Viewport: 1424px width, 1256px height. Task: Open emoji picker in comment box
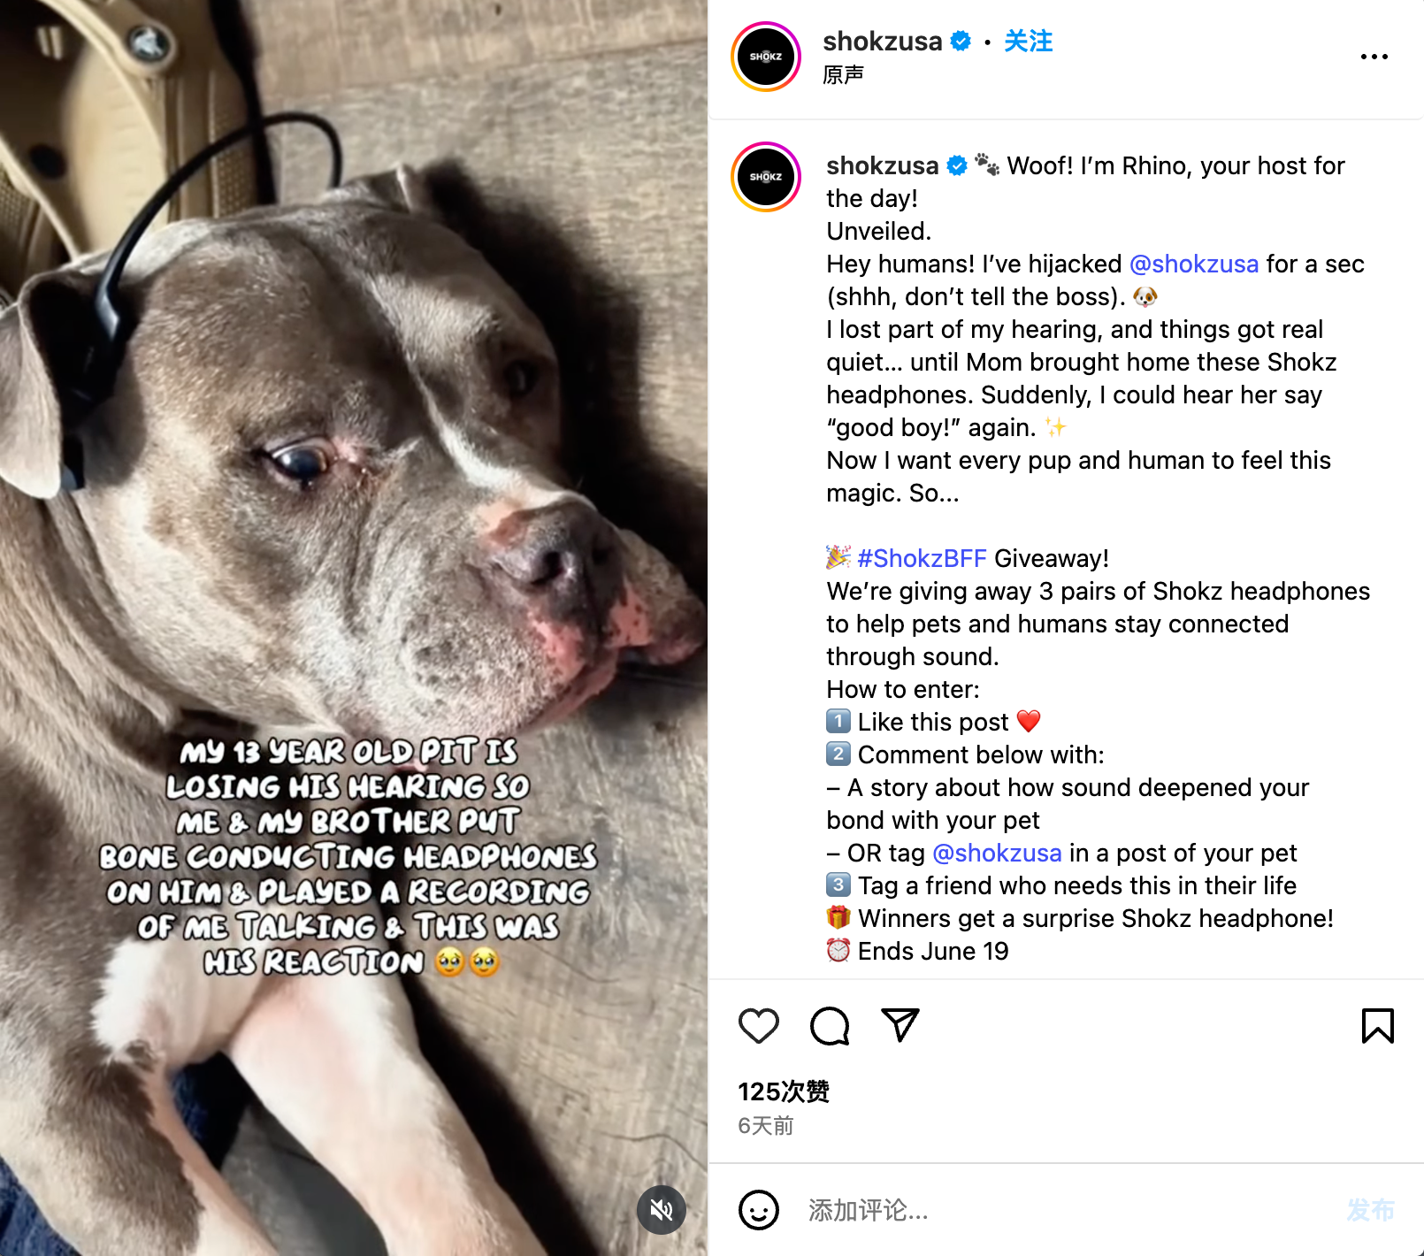click(x=759, y=1209)
